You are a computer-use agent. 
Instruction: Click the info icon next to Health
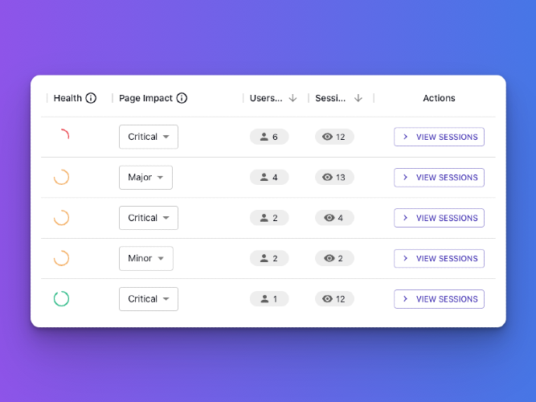[x=91, y=98]
